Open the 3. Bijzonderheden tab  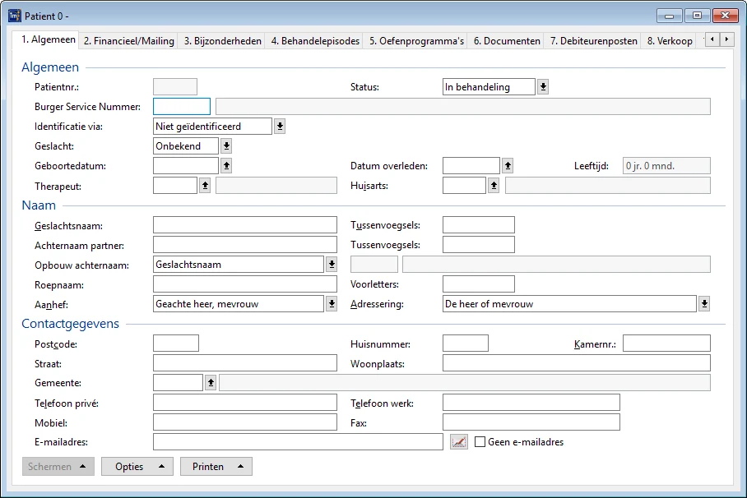(222, 41)
